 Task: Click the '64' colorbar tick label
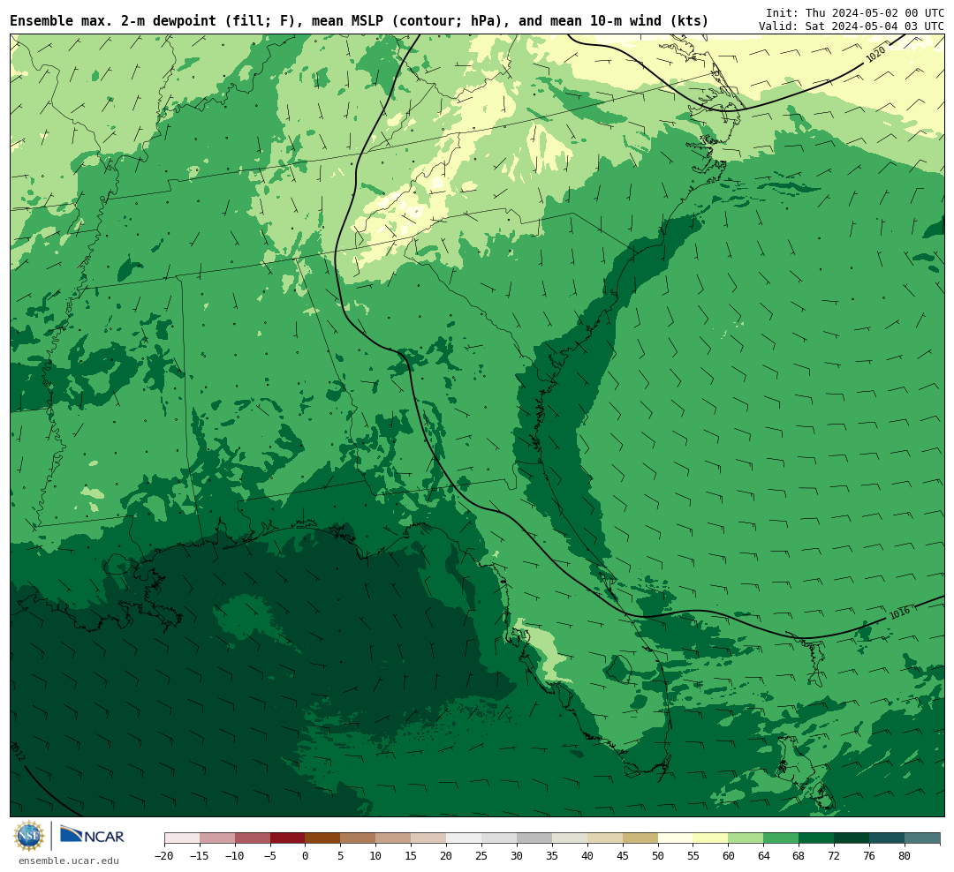click(x=764, y=856)
